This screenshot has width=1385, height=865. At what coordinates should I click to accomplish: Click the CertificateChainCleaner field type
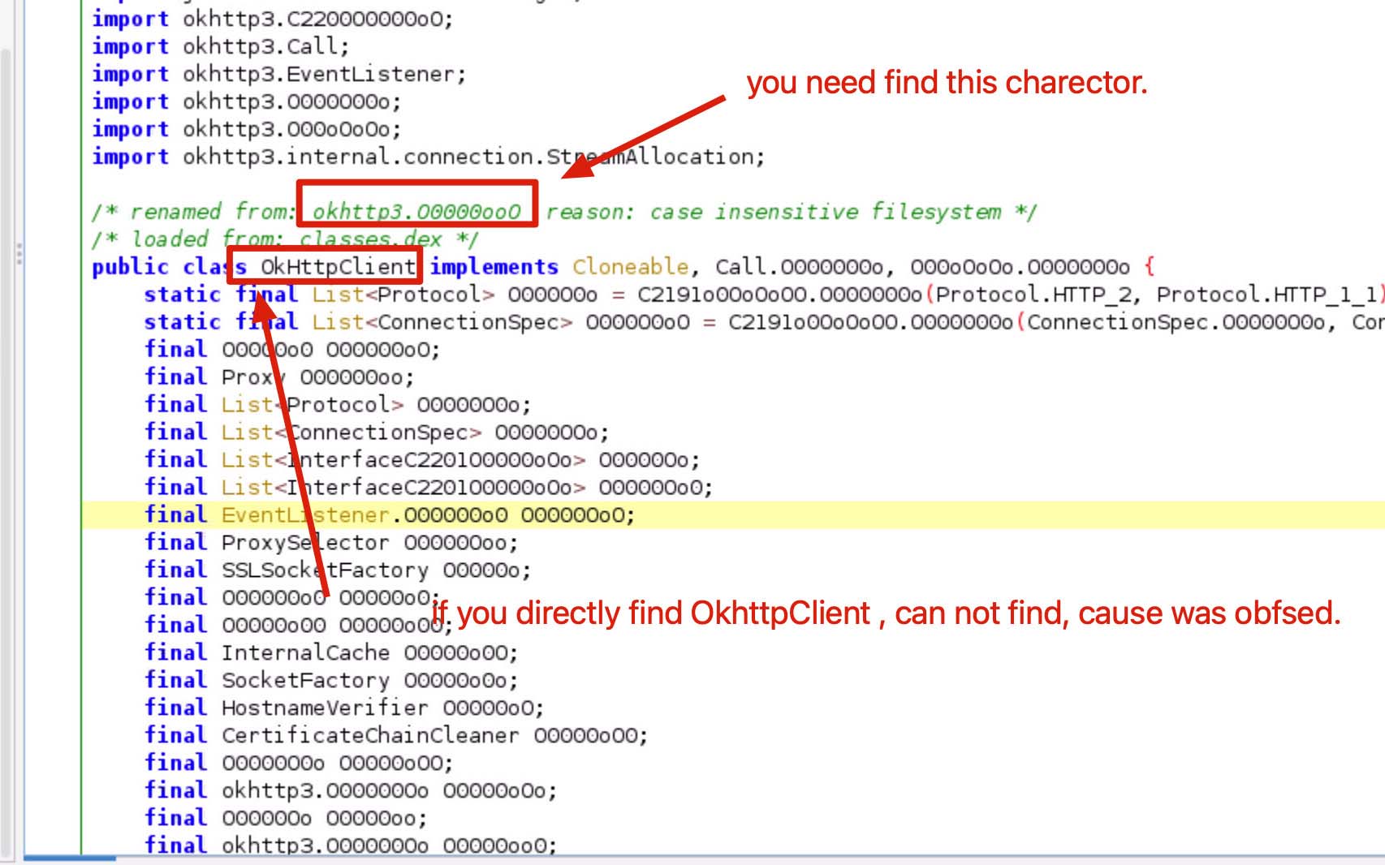(370, 735)
